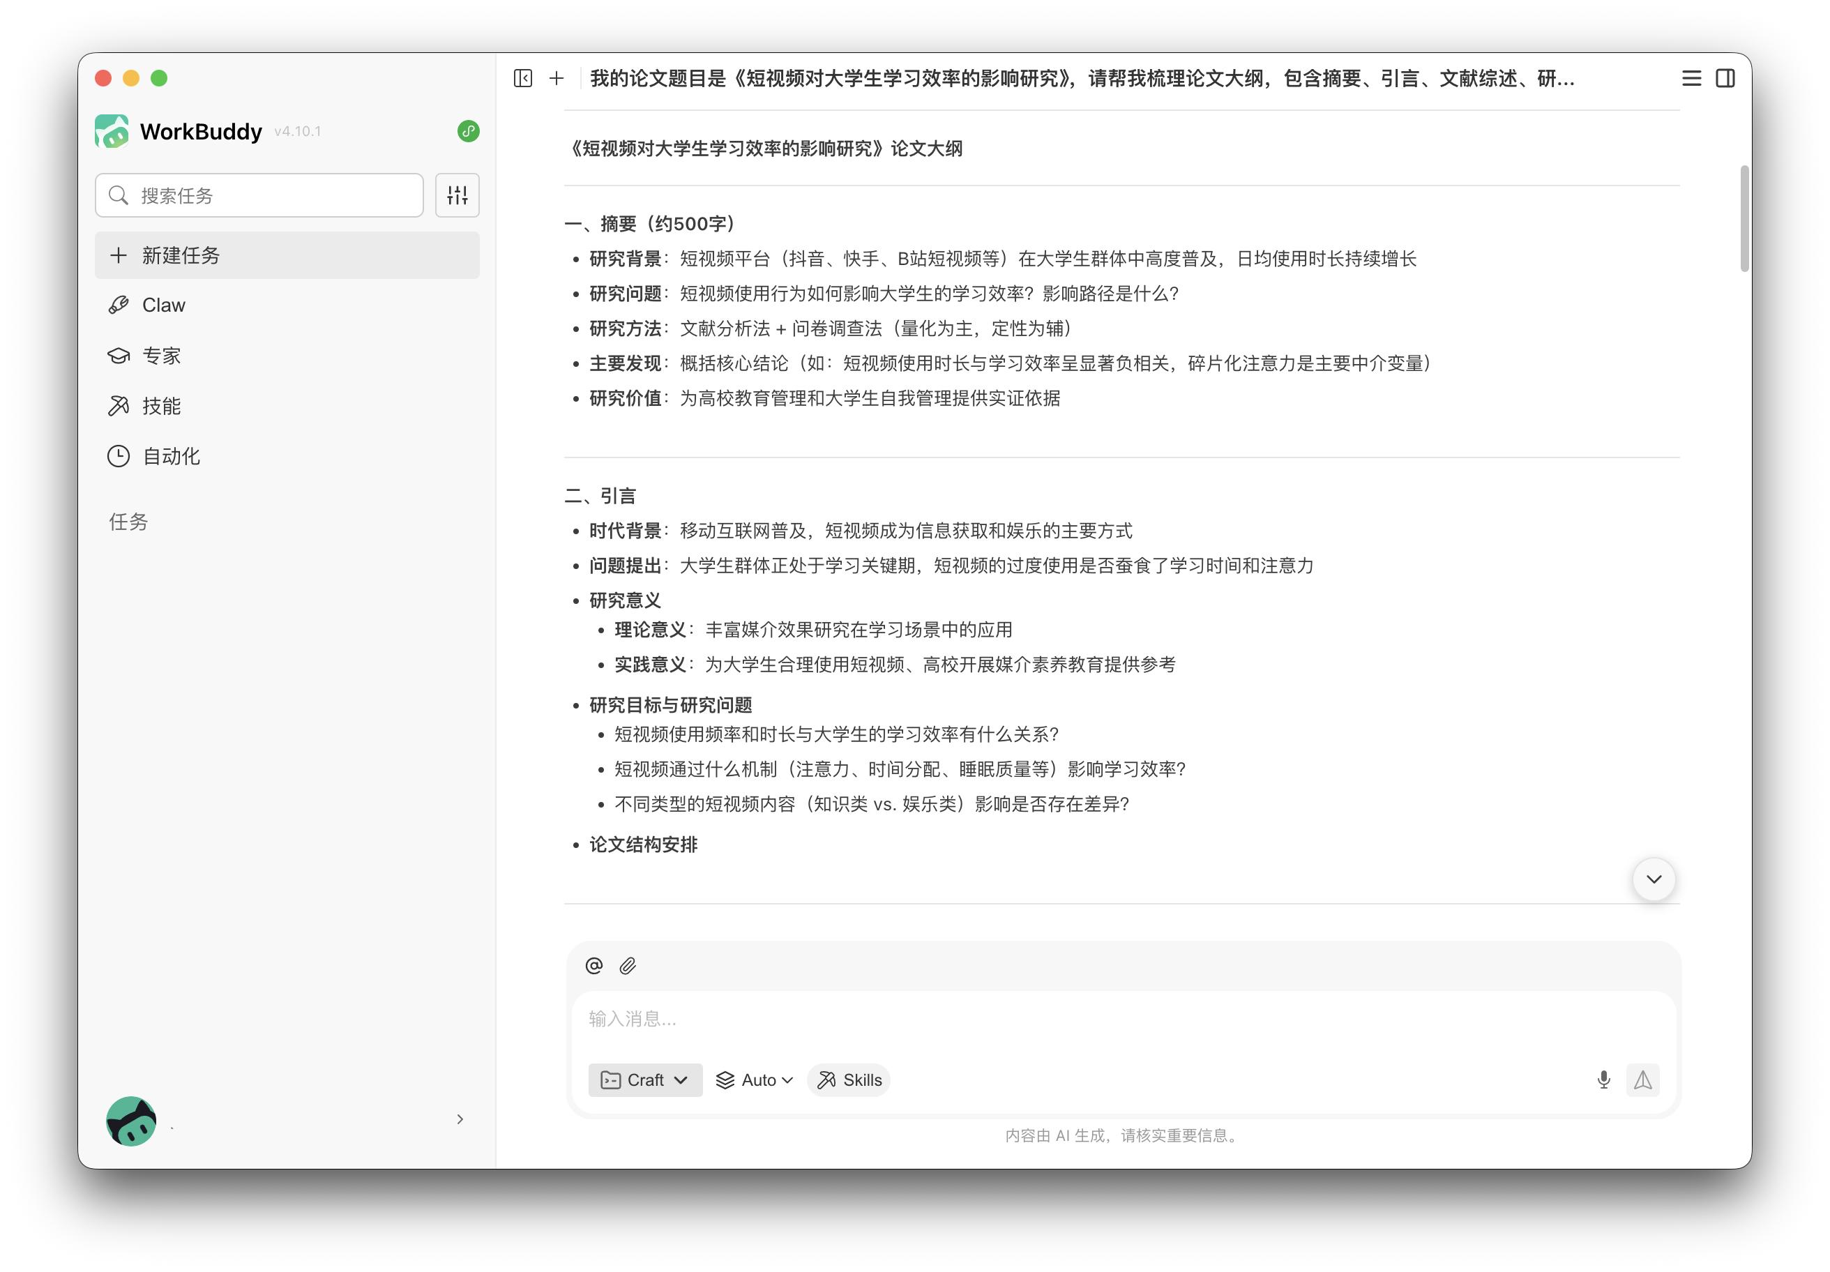Collapse the left sidebar panel icon
This screenshot has width=1830, height=1272.
pos(523,78)
